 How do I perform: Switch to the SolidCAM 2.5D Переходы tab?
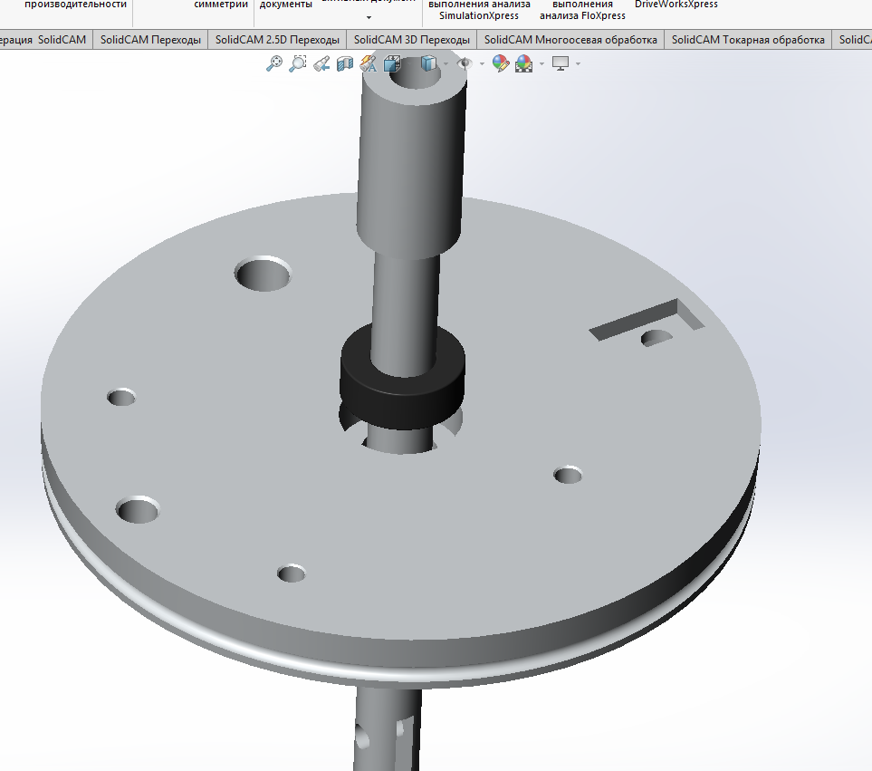point(277,40)
